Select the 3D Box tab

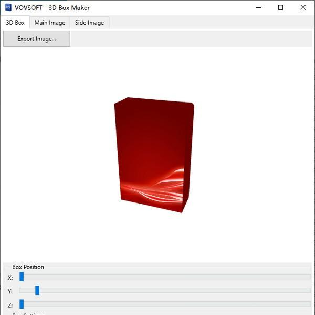click(15, 22)
